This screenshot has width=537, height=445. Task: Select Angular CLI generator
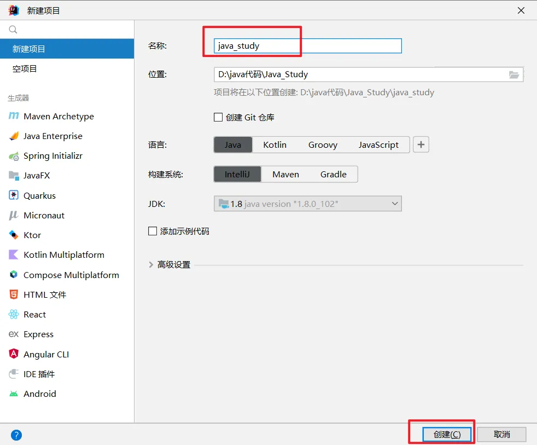[67, 354]
